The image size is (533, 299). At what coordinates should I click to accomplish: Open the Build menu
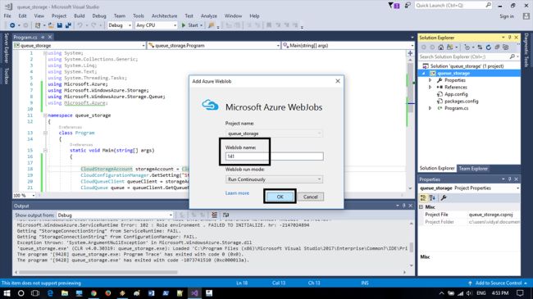click(80, 16)
